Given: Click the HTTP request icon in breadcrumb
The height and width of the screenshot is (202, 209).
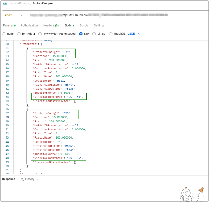Looking at the screenshot, I should [5, 3].
